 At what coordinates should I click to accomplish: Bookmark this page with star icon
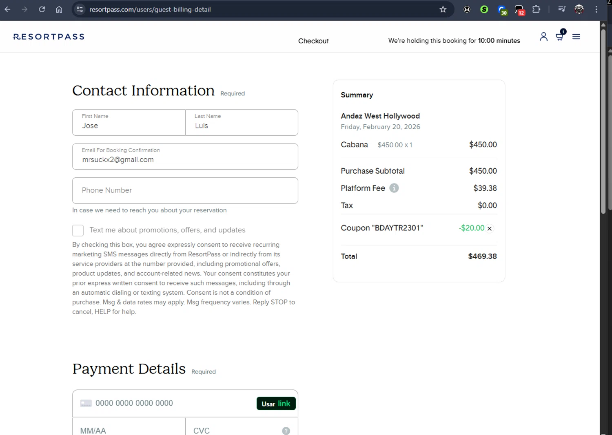click(x=443, y=9)
